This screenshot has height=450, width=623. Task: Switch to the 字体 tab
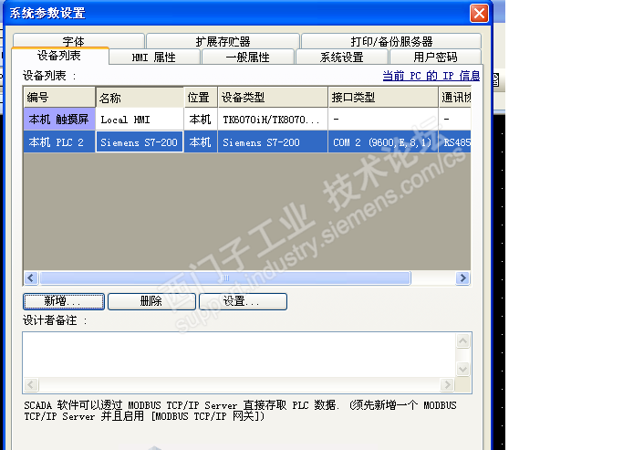(78, 41)
